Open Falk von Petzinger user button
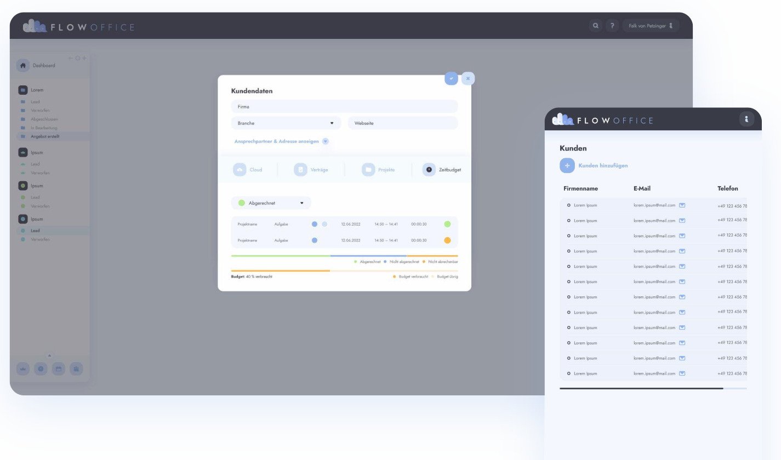This screenshot has width=781, height=460. 651,26
